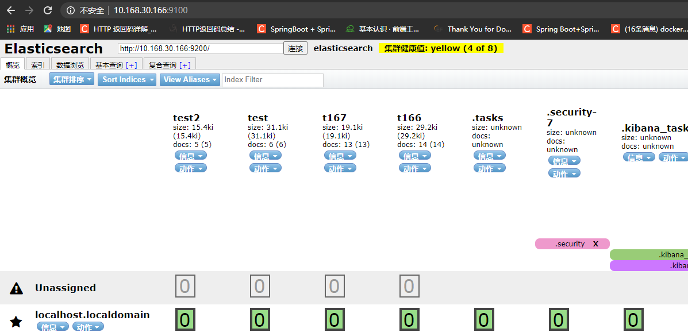
Task: Click unassigned shard 0 under t166
Action: 409,286
